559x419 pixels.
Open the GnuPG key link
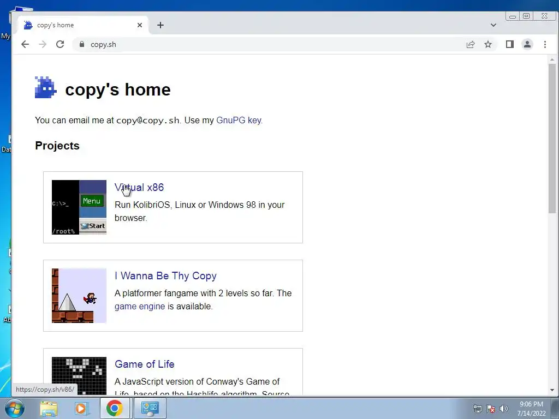click(239, 121)
